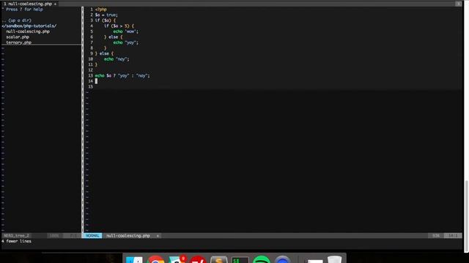The image size is (469, 263).
Task: Click the cursor position indicator in status line
Action: tap(453, 235)
